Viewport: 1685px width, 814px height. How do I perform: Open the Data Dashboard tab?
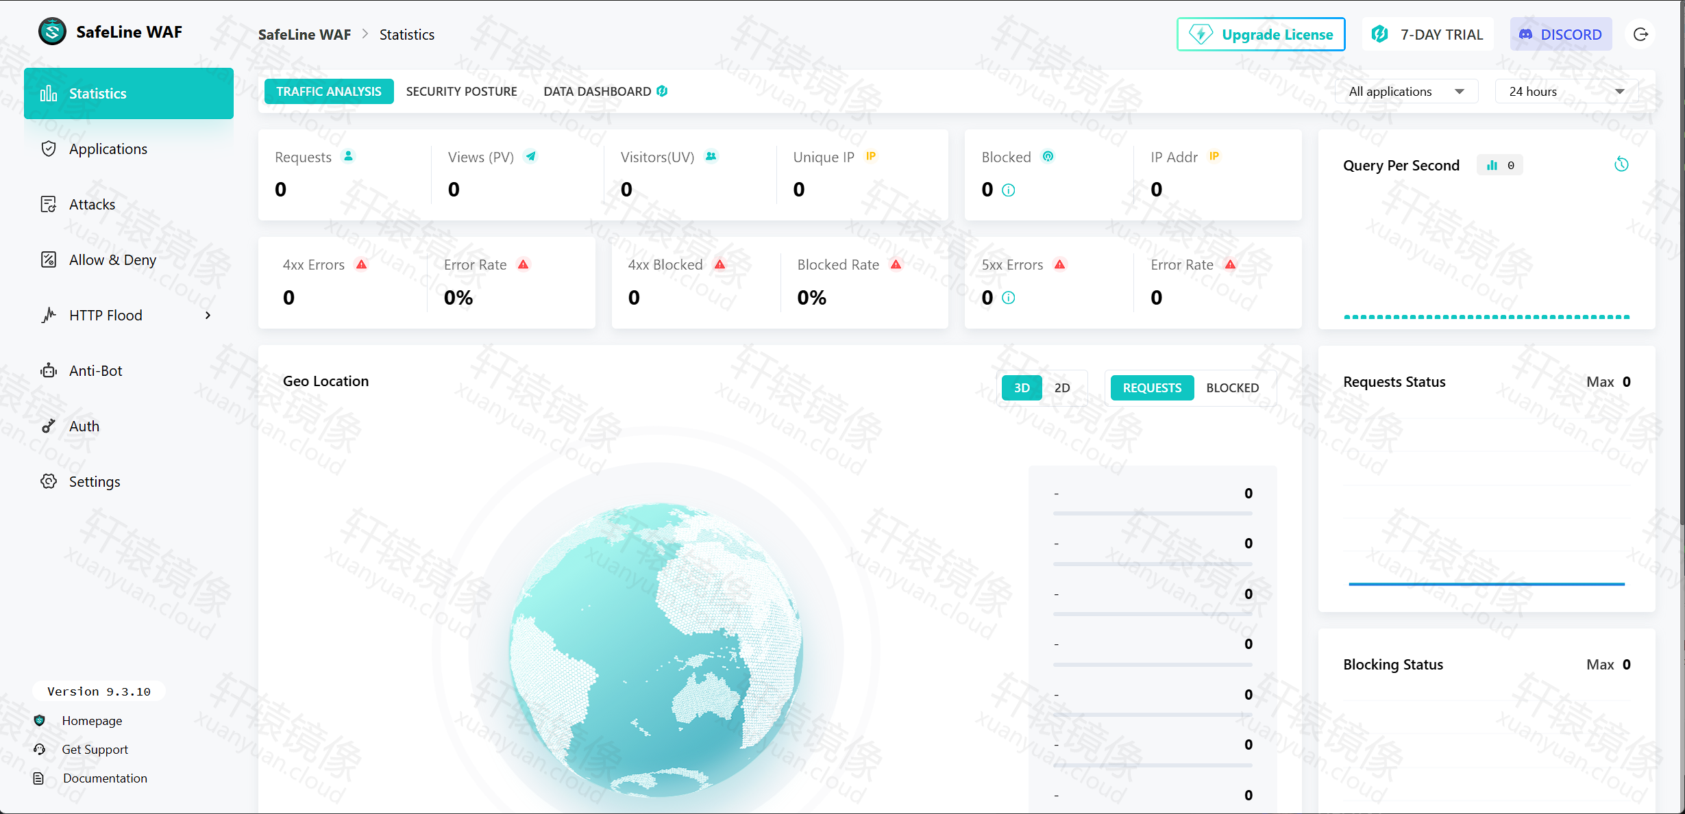[606, 92]
